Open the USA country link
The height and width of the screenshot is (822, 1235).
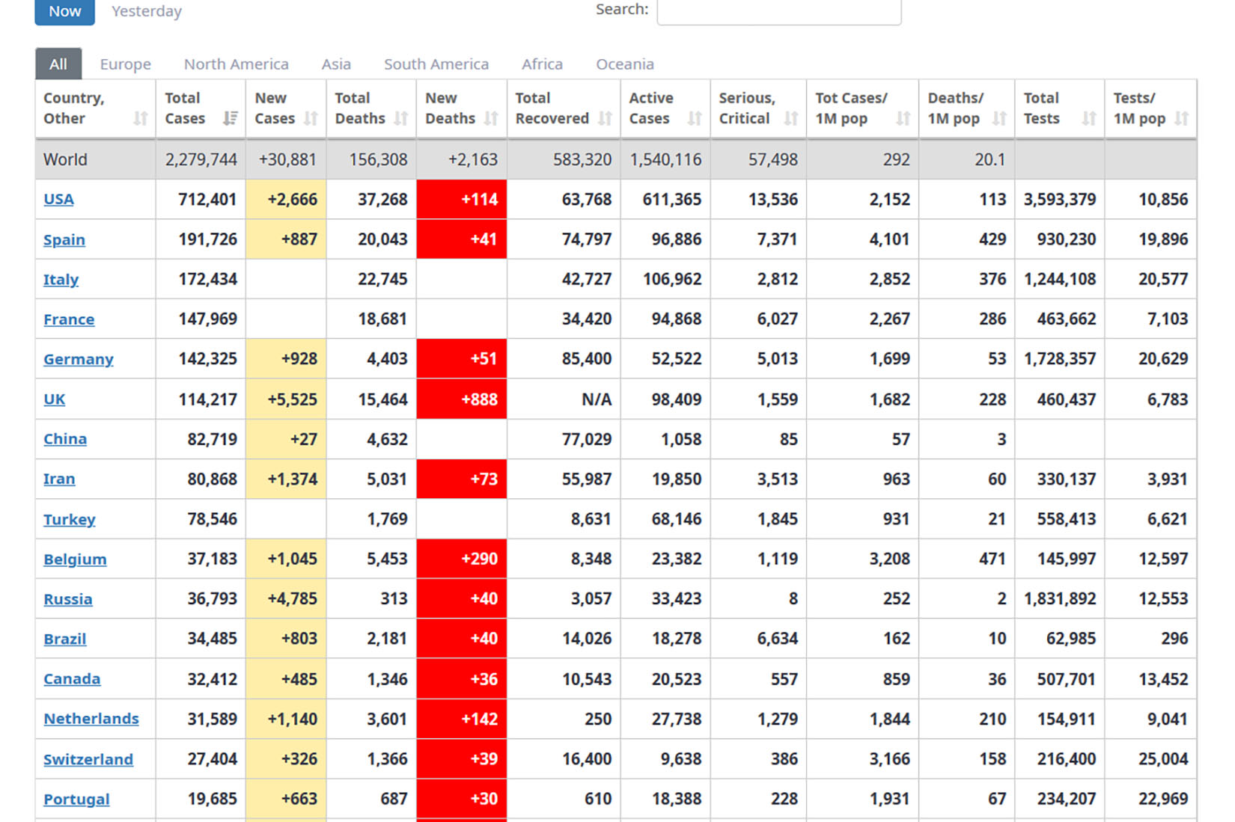(58, 199)
